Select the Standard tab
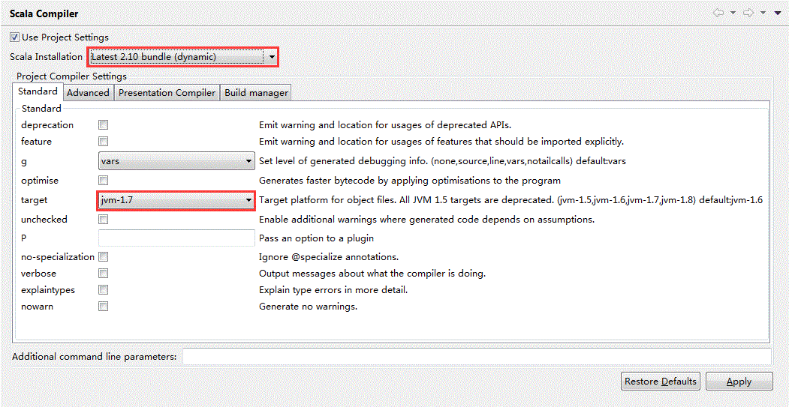The width and height of the screenshot is (789, 407). (38, 92)
